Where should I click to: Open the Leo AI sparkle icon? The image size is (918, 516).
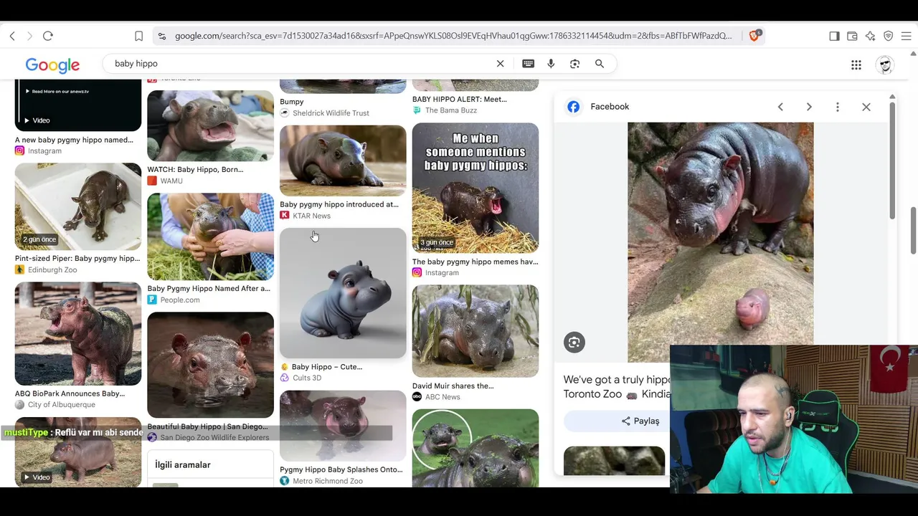pyautogui.click(x=870, y=36)
